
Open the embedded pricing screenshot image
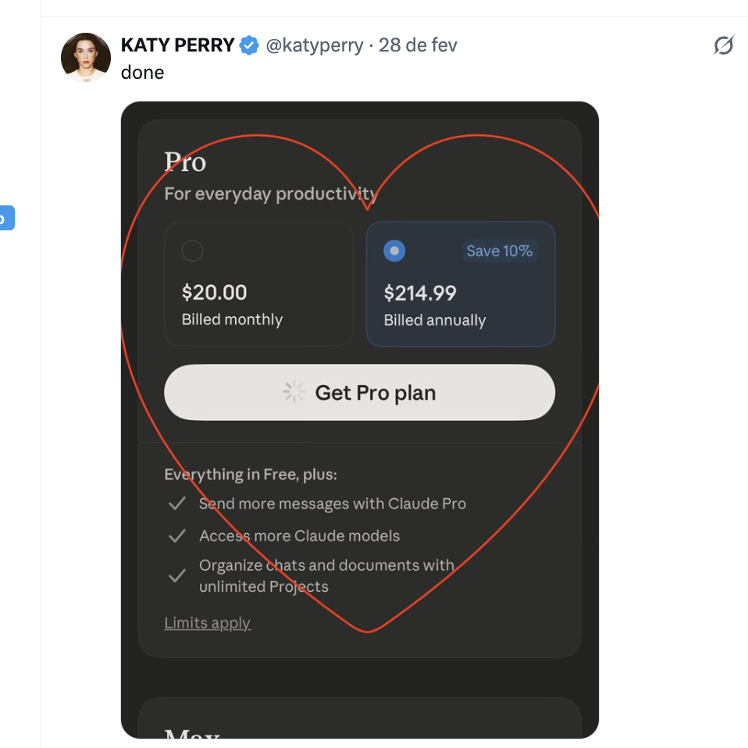pyautogui.click(x=359, y=422)
